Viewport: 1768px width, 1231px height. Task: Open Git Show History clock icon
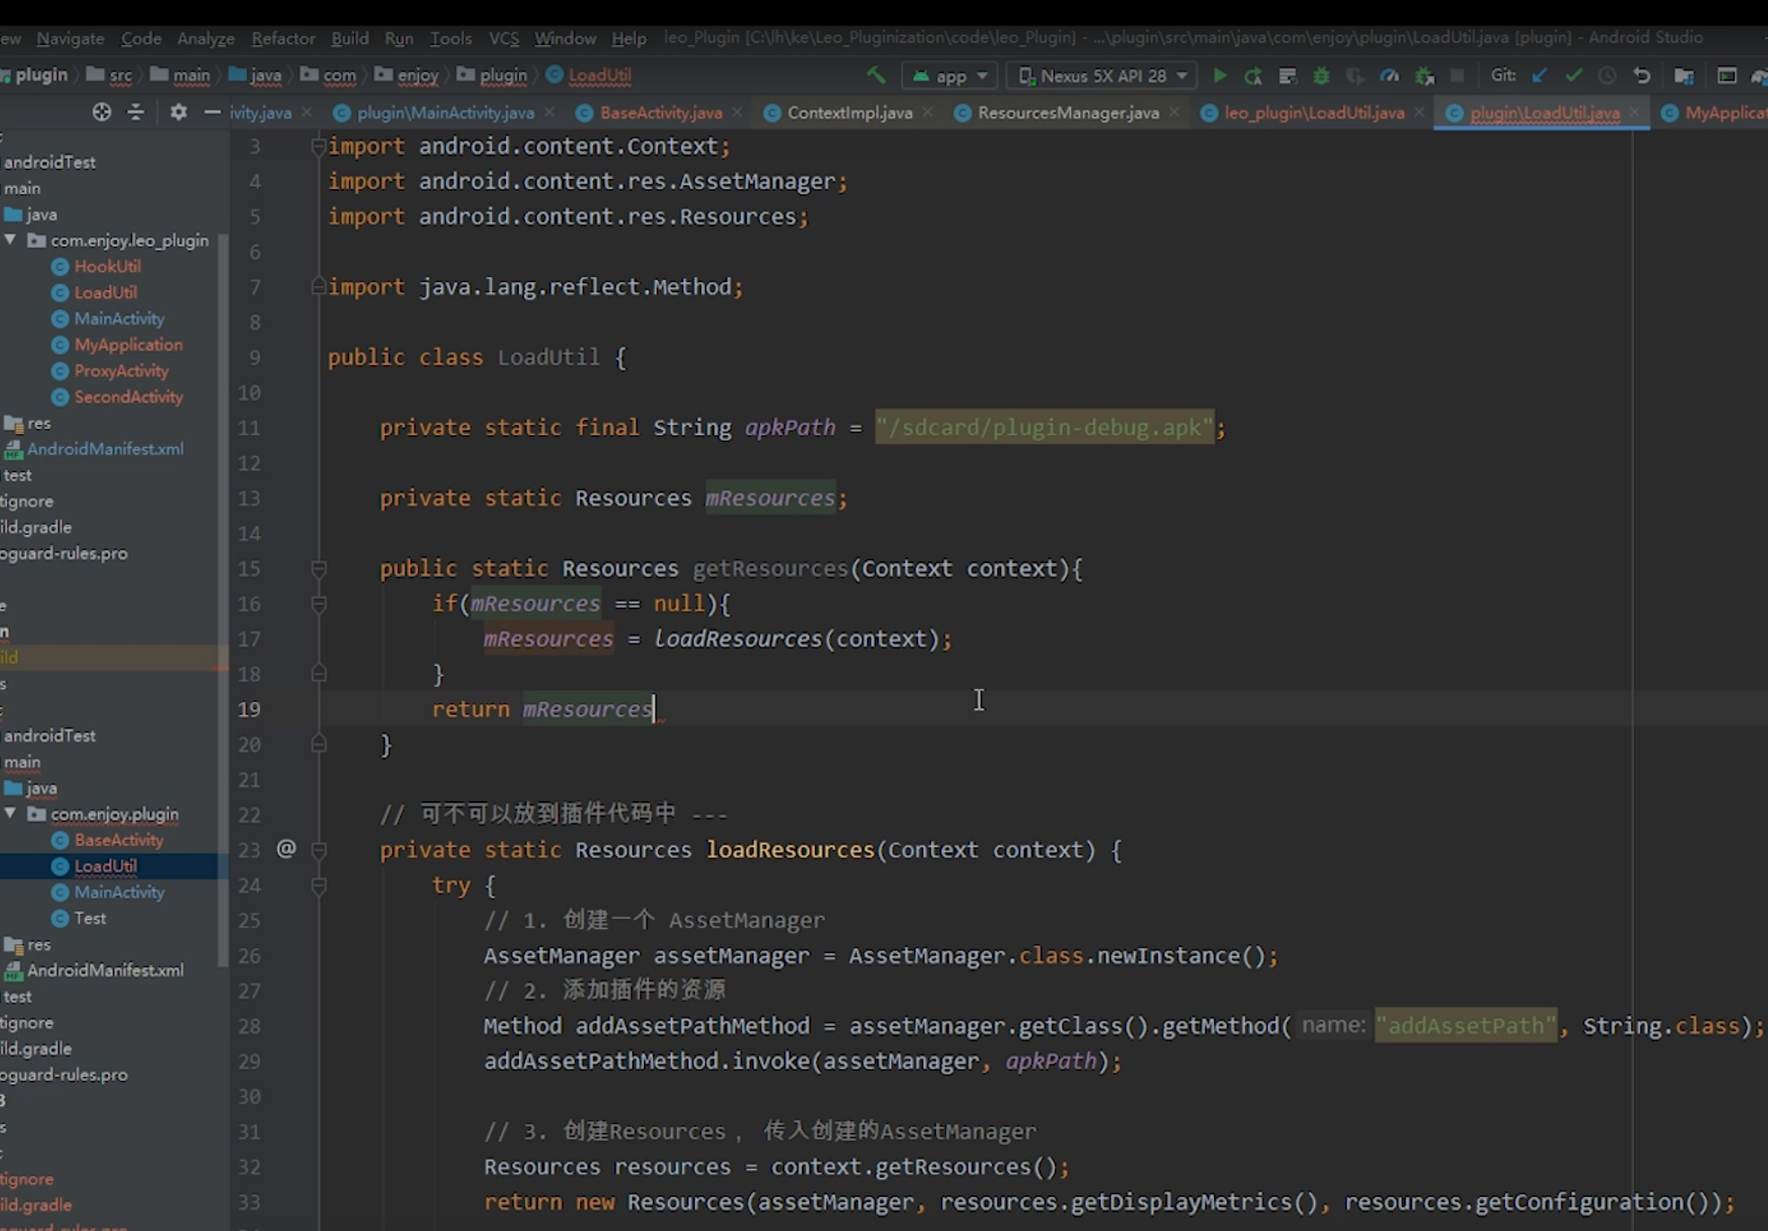pyautogui.click(x=1607, y=76)
